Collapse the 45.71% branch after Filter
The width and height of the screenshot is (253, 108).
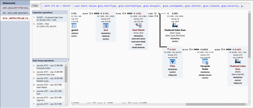coord(190,50)
